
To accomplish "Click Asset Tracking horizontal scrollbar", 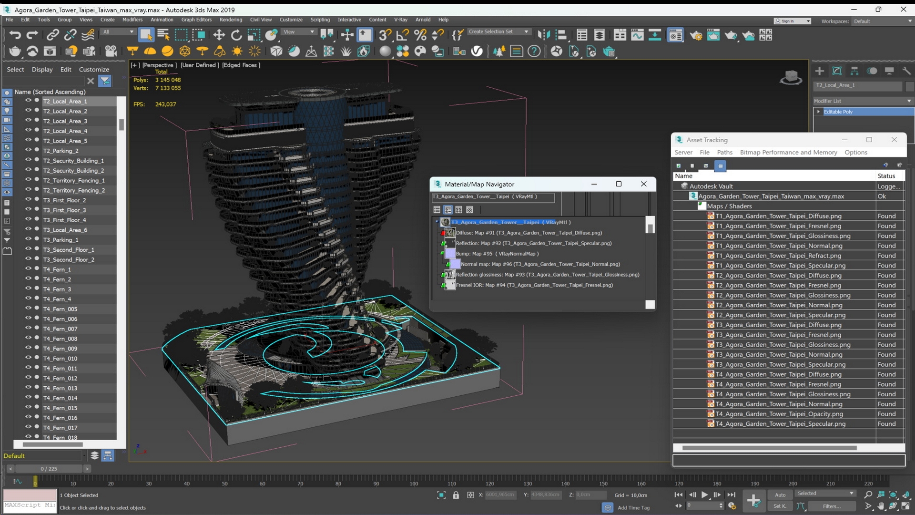I will 769,448.
